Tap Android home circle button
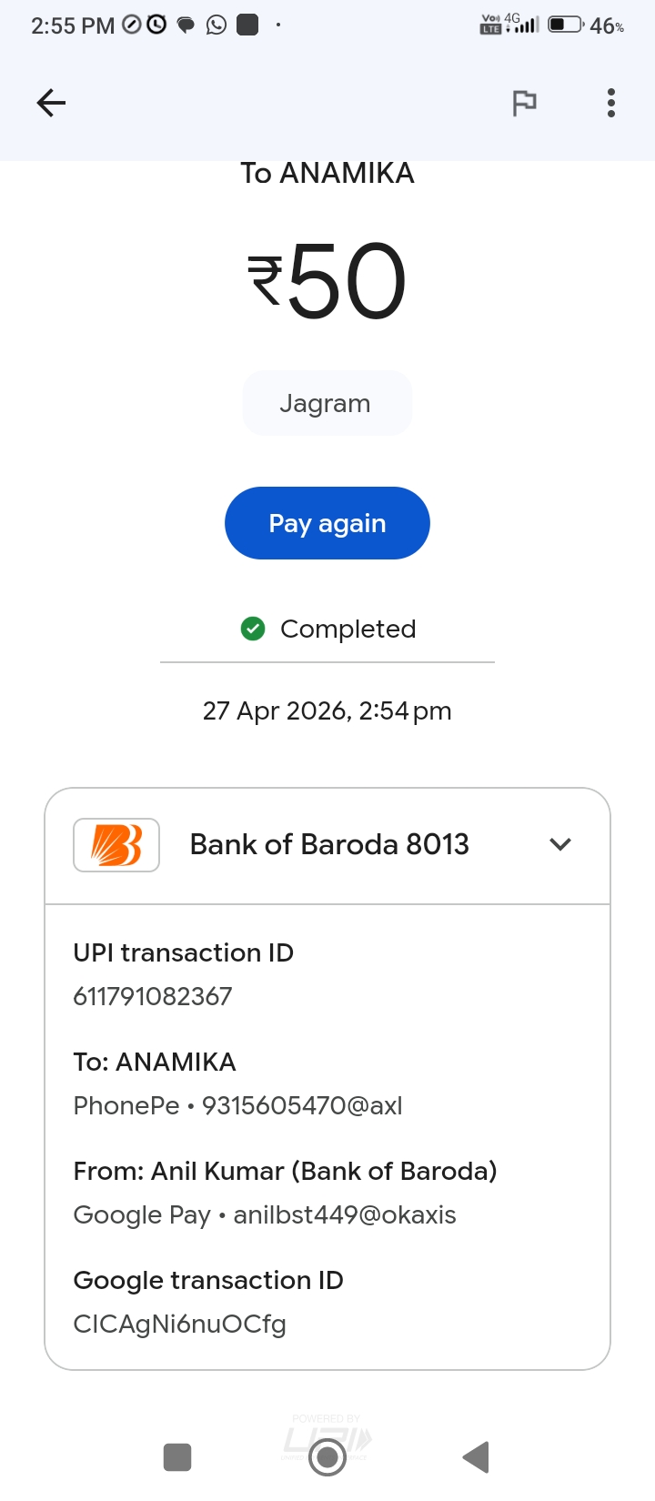 tap(327, 1457)
